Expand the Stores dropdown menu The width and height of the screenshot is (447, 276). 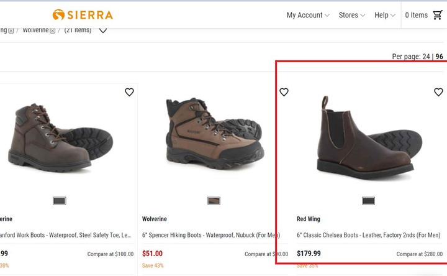352,15
